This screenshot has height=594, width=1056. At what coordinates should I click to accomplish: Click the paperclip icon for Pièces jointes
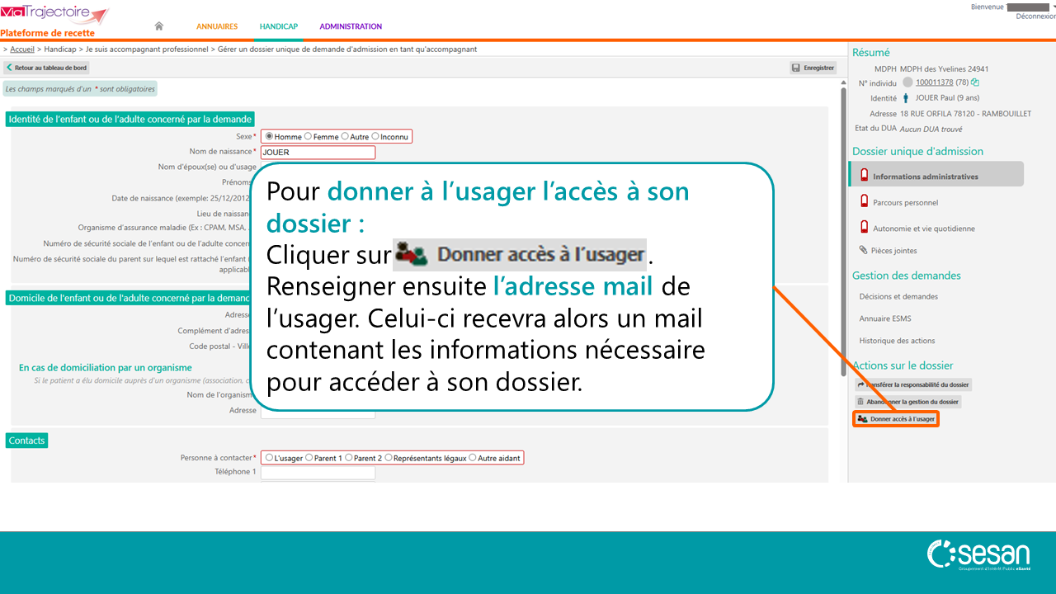tap(864, 250)
